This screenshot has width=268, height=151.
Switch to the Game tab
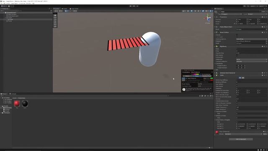[x=64, y=9]
